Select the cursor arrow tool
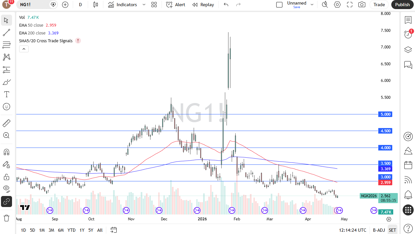The width and height of the screenshot is (415, 234). pyautogui.click(x=6, y=20)
